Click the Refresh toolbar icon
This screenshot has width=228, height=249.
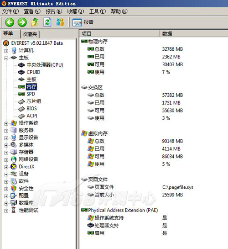pos(47,22)
